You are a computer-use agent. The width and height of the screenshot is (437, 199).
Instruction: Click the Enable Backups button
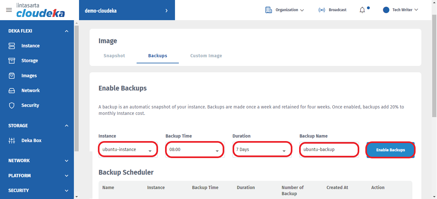[390, 150]
